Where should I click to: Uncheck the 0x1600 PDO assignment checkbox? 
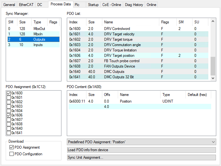(9, 93)
